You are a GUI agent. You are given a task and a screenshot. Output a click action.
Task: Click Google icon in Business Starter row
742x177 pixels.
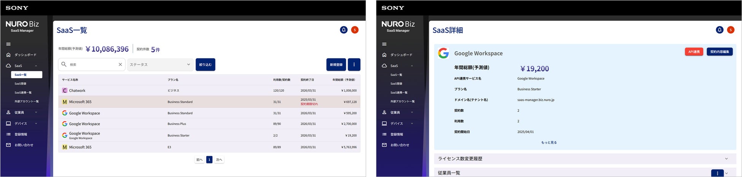[x=65, y=135]
